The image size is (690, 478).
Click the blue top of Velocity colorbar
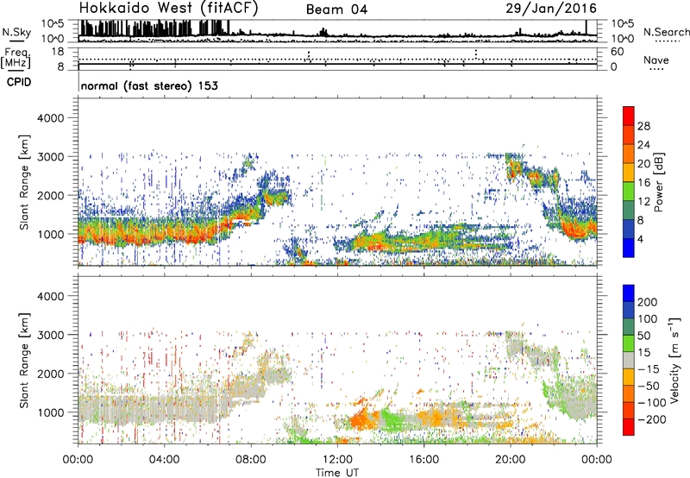coord(629,293)
